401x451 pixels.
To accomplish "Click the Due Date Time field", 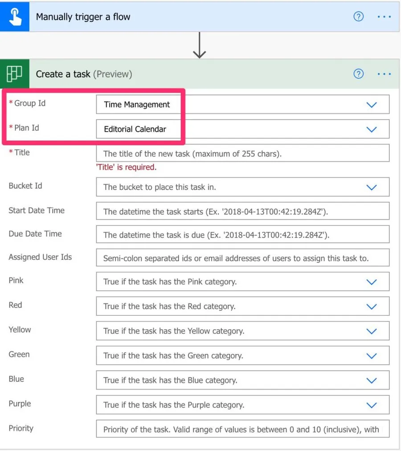I will click(x=242, y=235).
